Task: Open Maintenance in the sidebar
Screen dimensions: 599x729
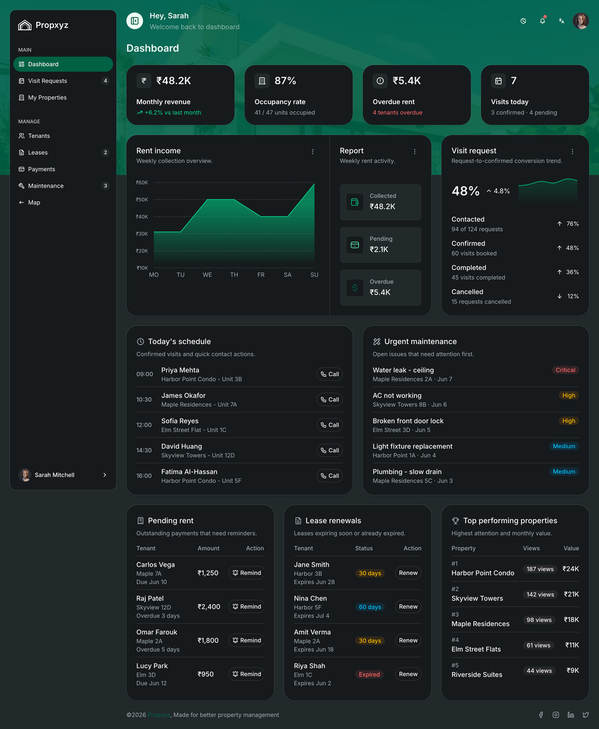Action: 63,186
